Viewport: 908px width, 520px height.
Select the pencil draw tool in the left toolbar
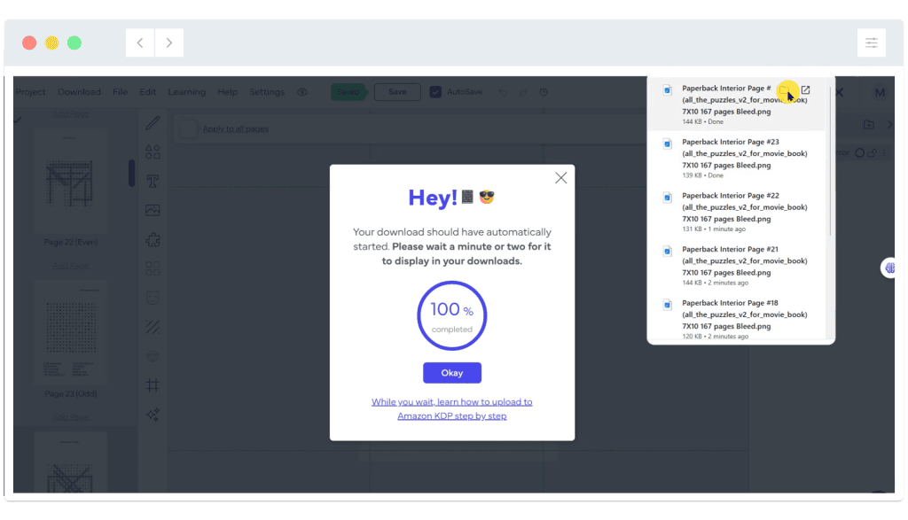pos(153,122)
